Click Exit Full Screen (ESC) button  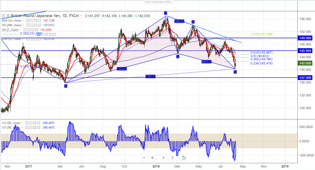tap(159, 2)
